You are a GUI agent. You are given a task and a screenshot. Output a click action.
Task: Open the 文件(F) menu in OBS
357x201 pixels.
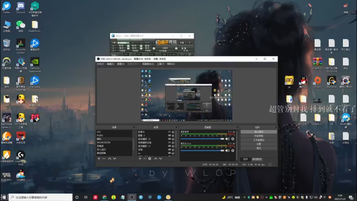(x=100, y=64)
